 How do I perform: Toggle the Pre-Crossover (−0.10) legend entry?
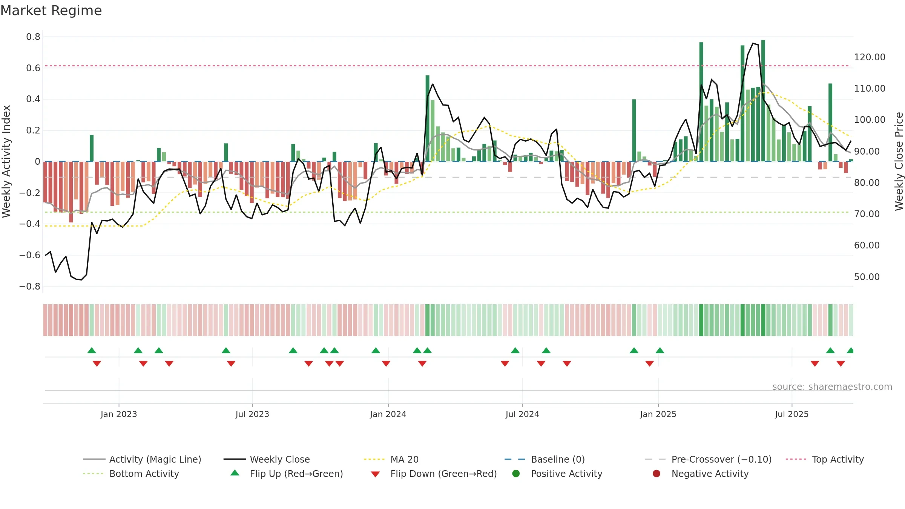point(709,459)
